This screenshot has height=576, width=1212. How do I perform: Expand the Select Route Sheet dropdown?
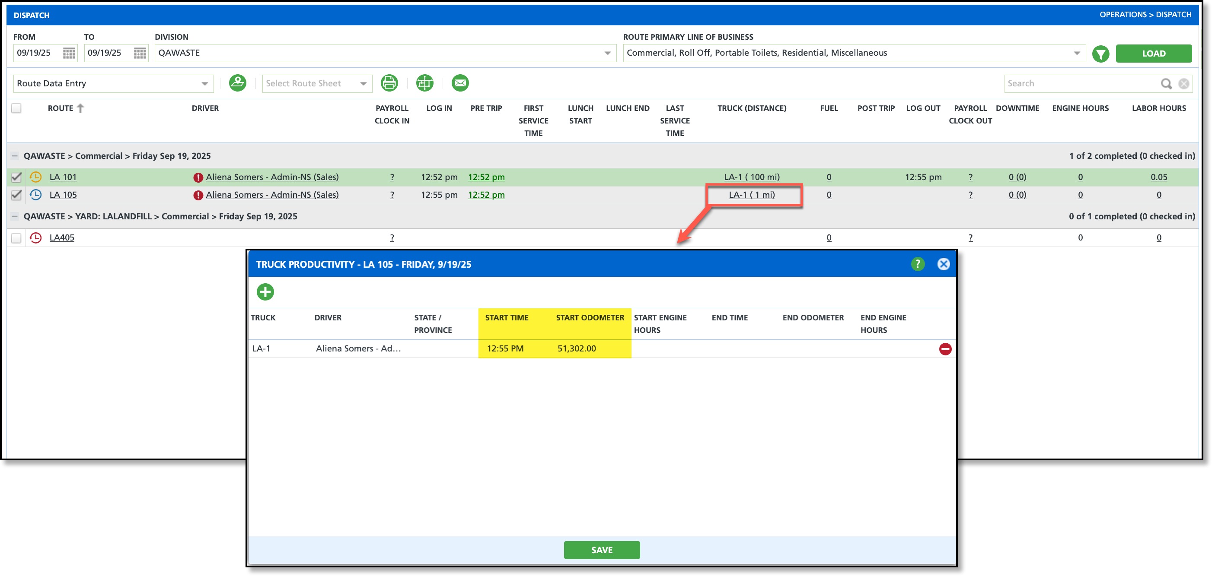(x=316, y=84)
